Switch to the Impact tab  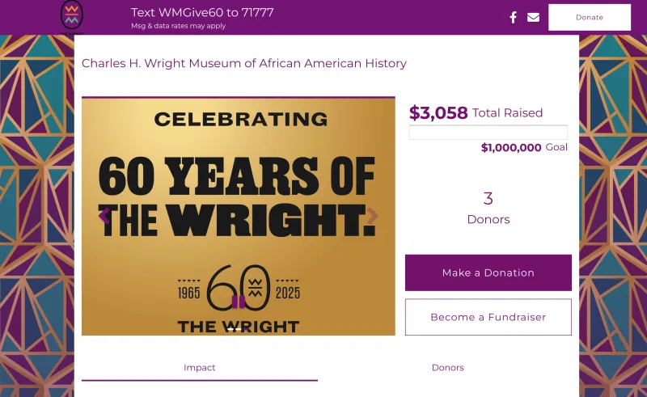tap(199, 368)
